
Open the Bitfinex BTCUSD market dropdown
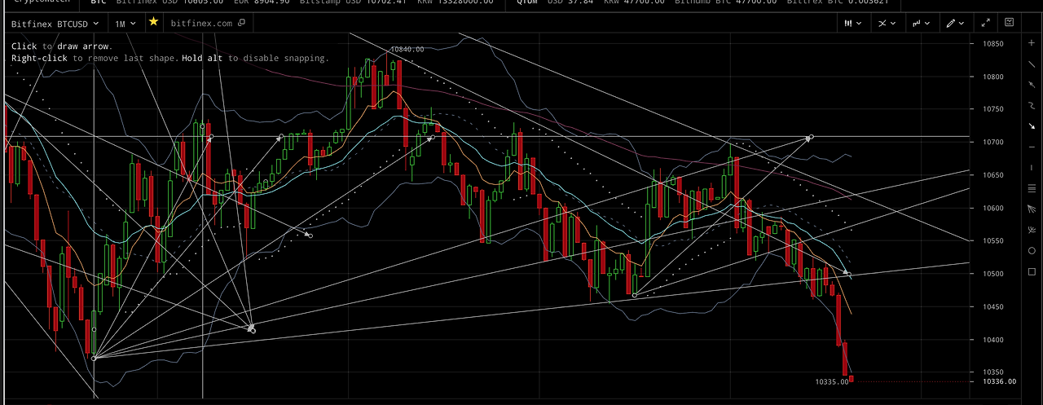coord(55,24)
